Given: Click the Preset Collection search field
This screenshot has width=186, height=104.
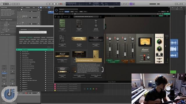Looking at the screenshot, I should 33,32.
